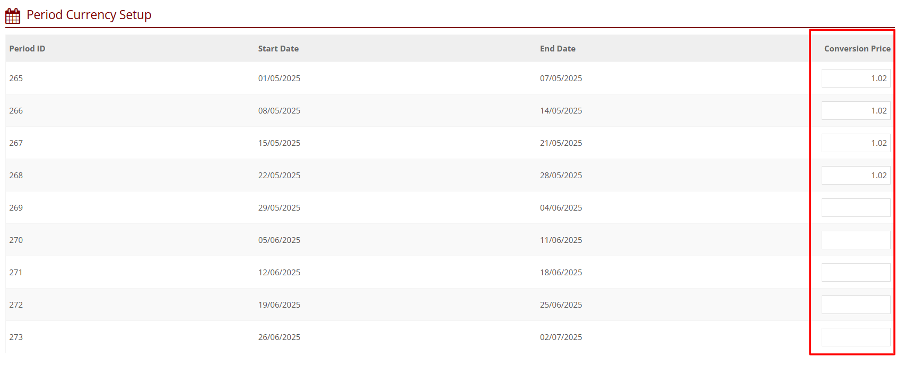The height and width of the screenshot is (366, 897).
Task: Click the Conversion Price field for period 272
Action: [855, 305]
